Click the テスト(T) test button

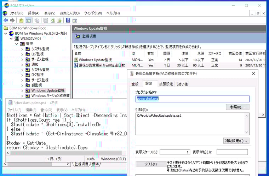151,164
